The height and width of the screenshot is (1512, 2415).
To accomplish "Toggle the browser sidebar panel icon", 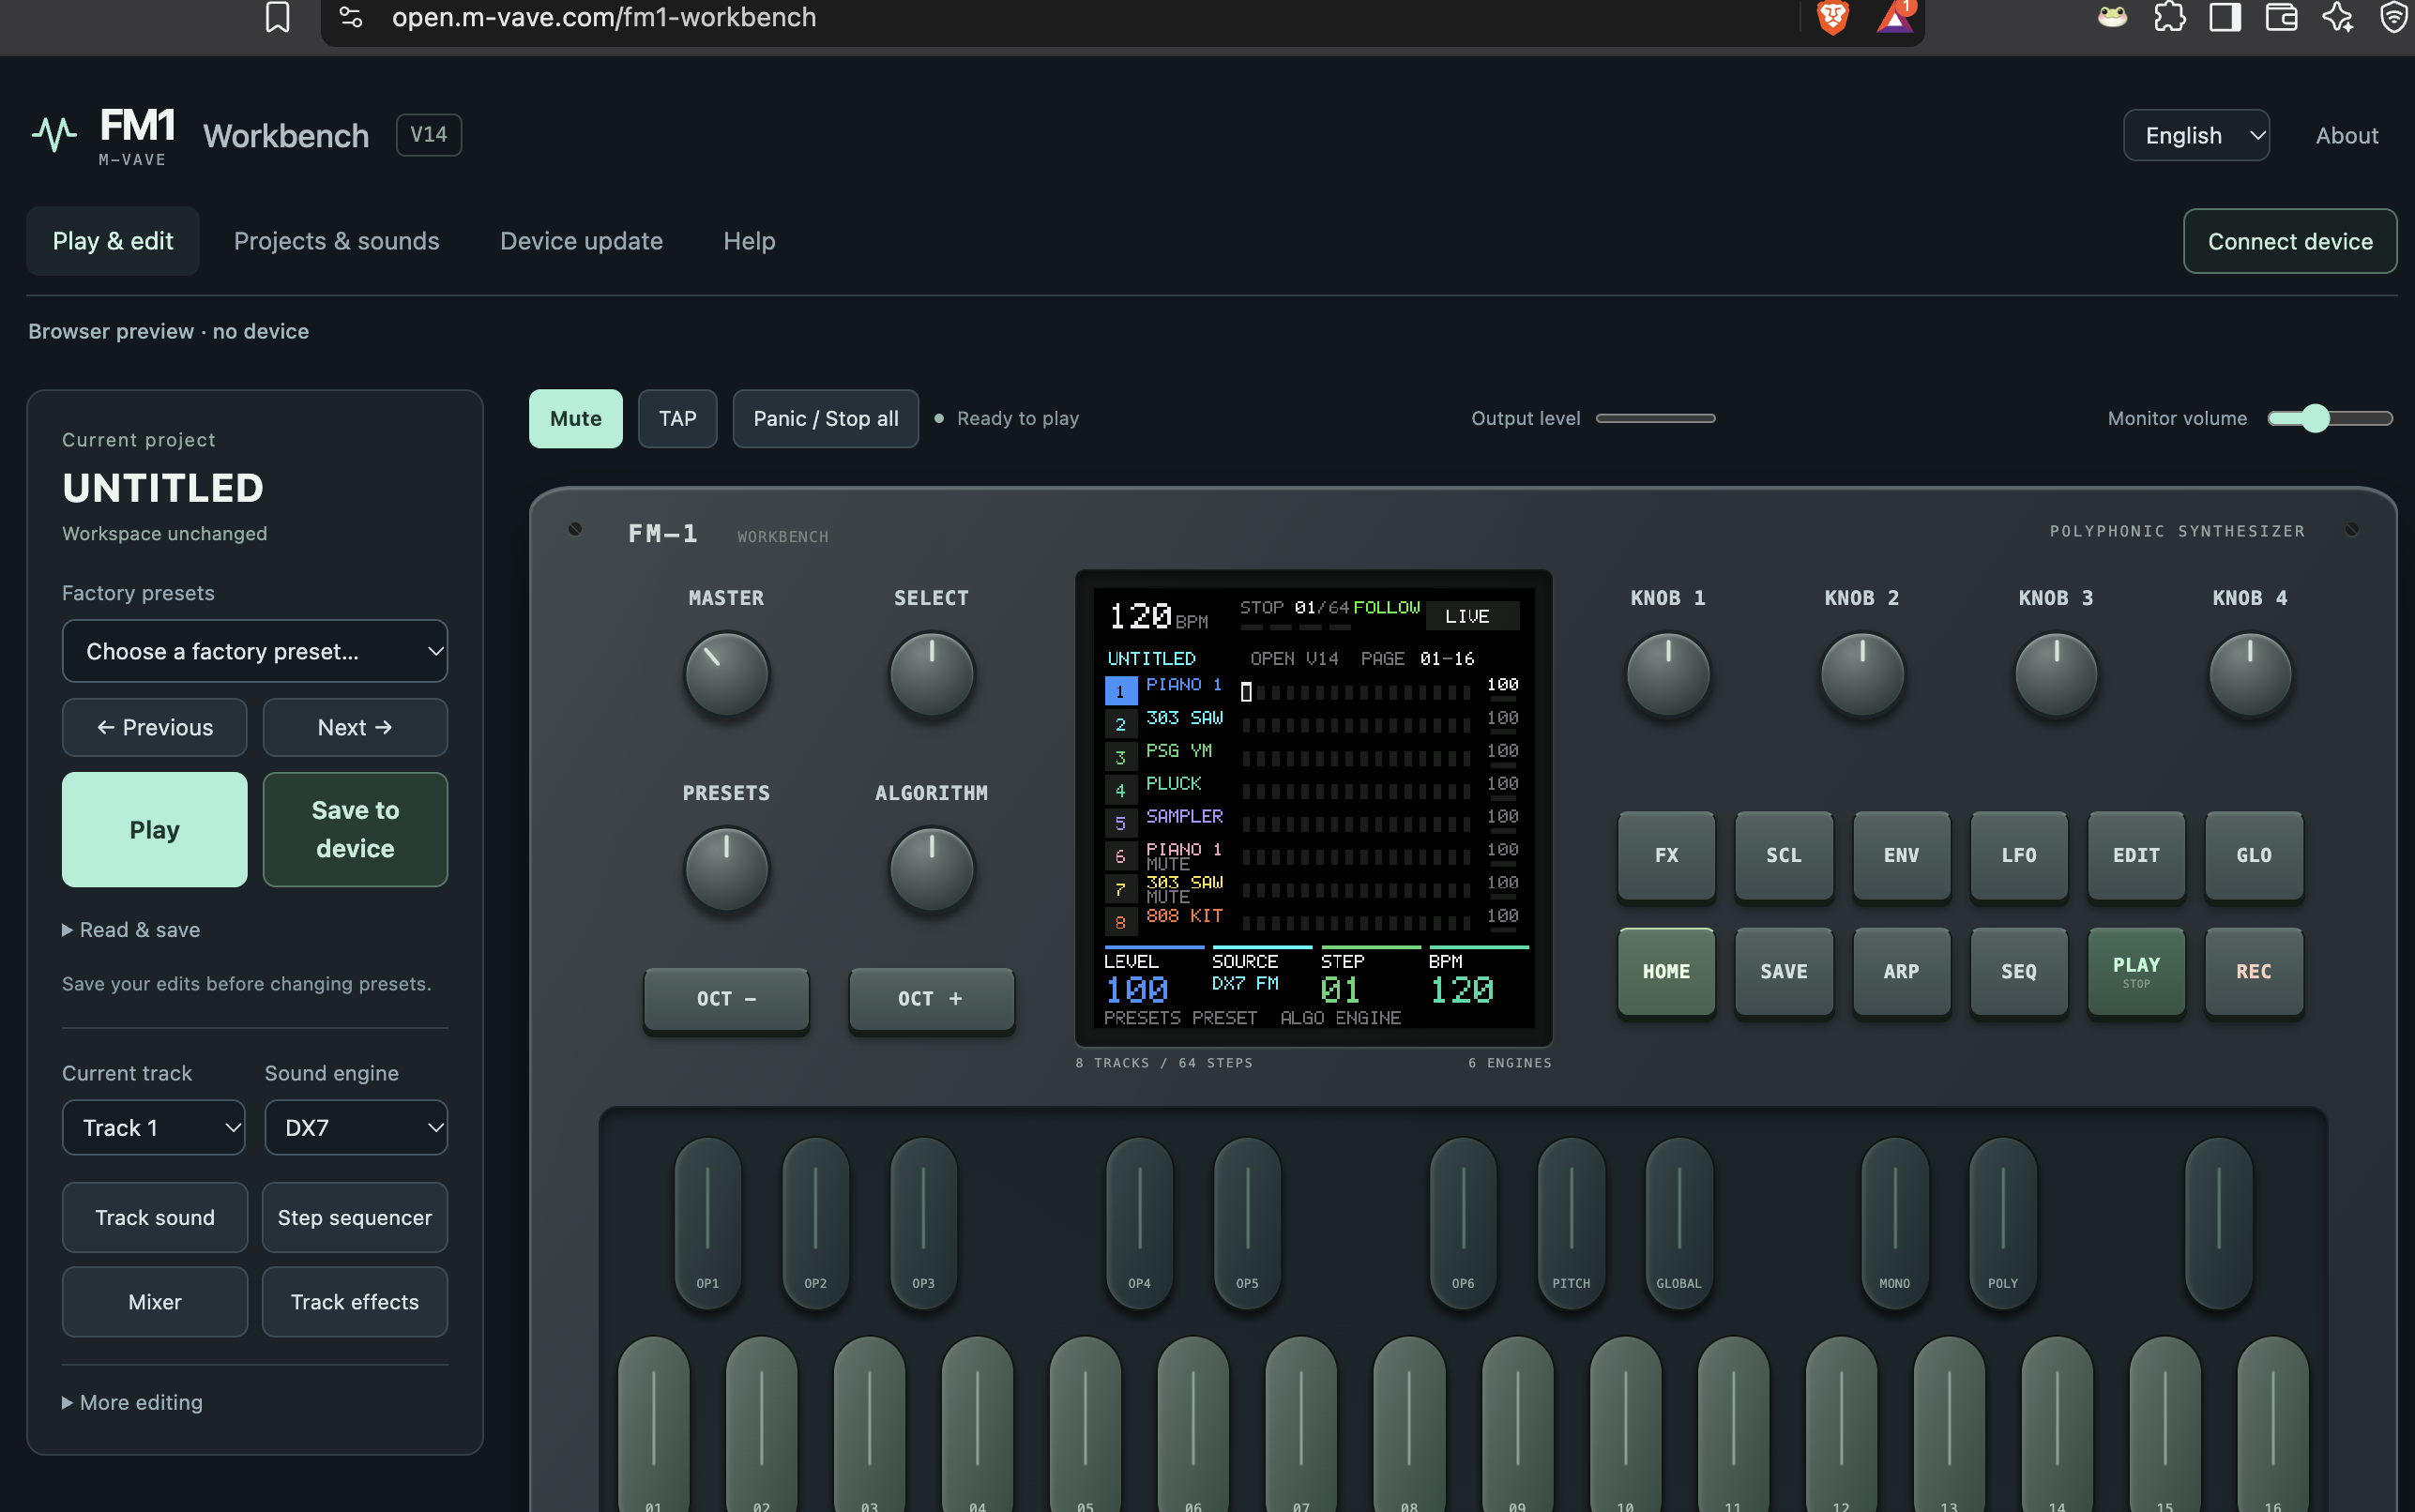I will coord(2225,17).
